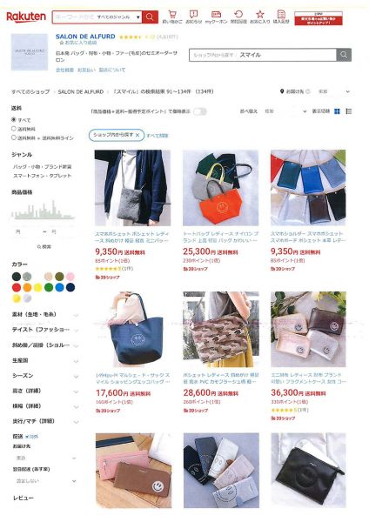Viewport: 369px width, 522px height.
Task: Open the browsing history icon
Action: click(238, 17)
